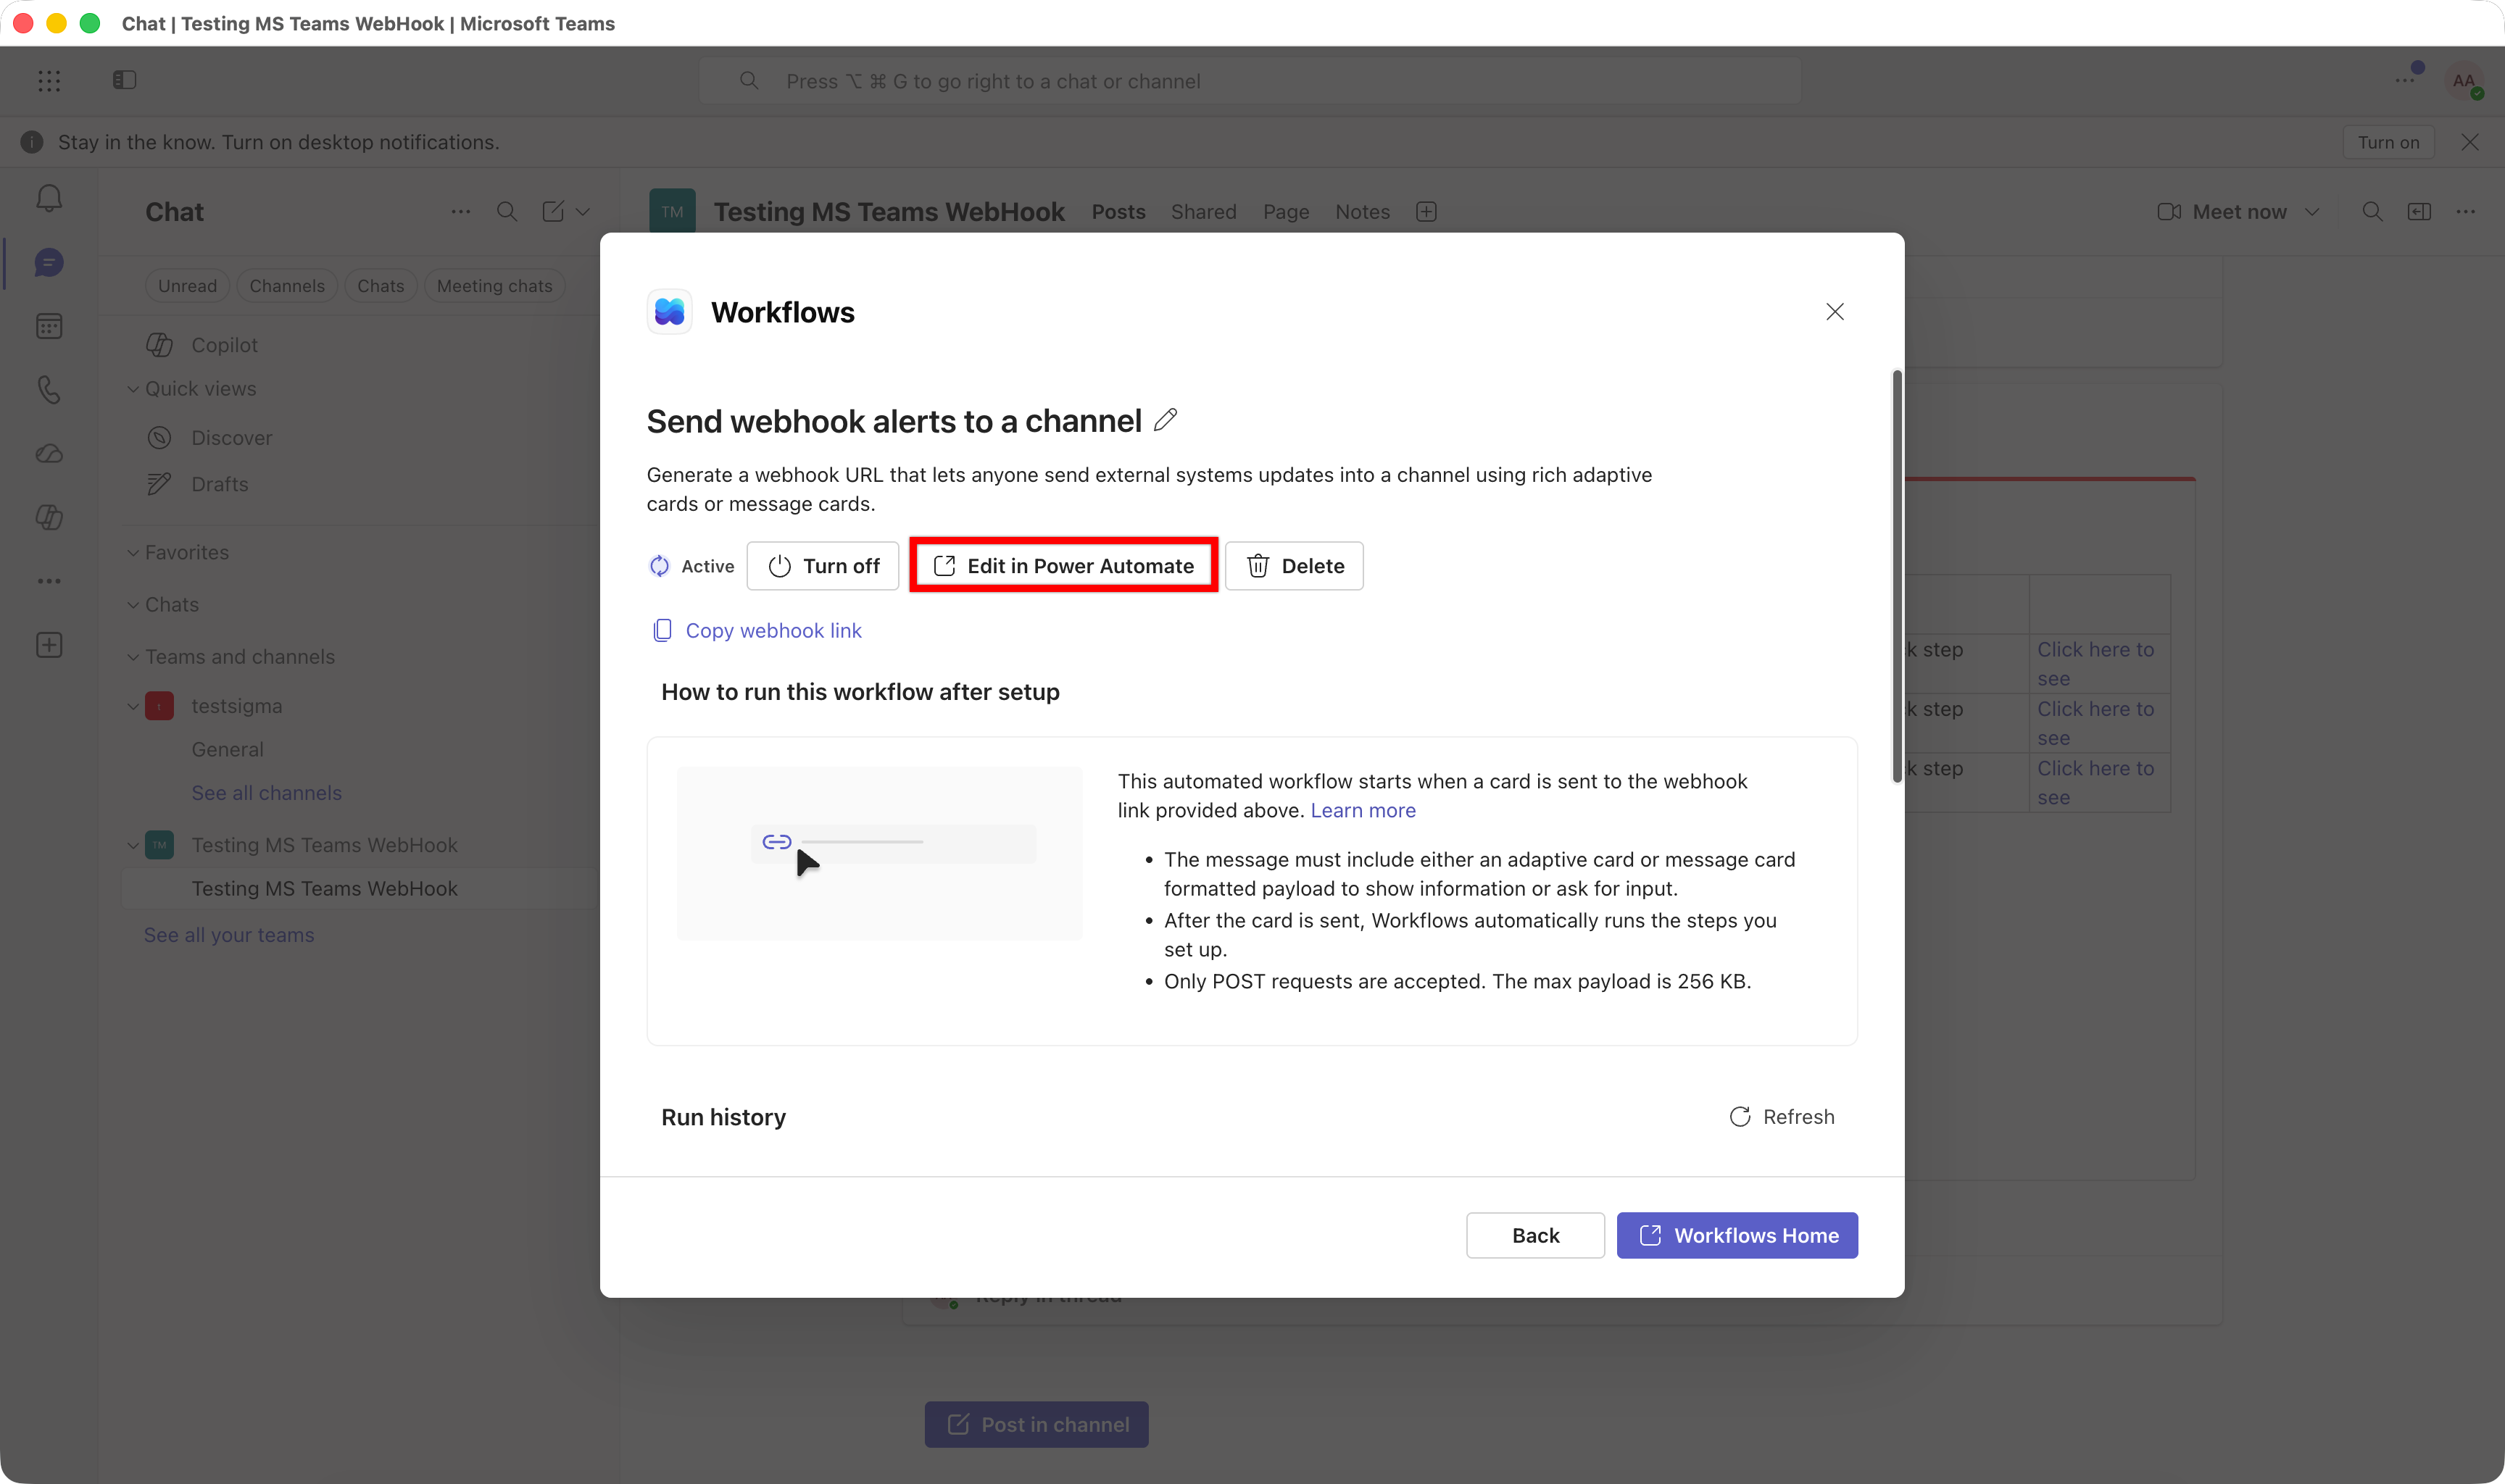
Task: Click the Chat list more options ellipsis
Action: [x=460, y=211]
